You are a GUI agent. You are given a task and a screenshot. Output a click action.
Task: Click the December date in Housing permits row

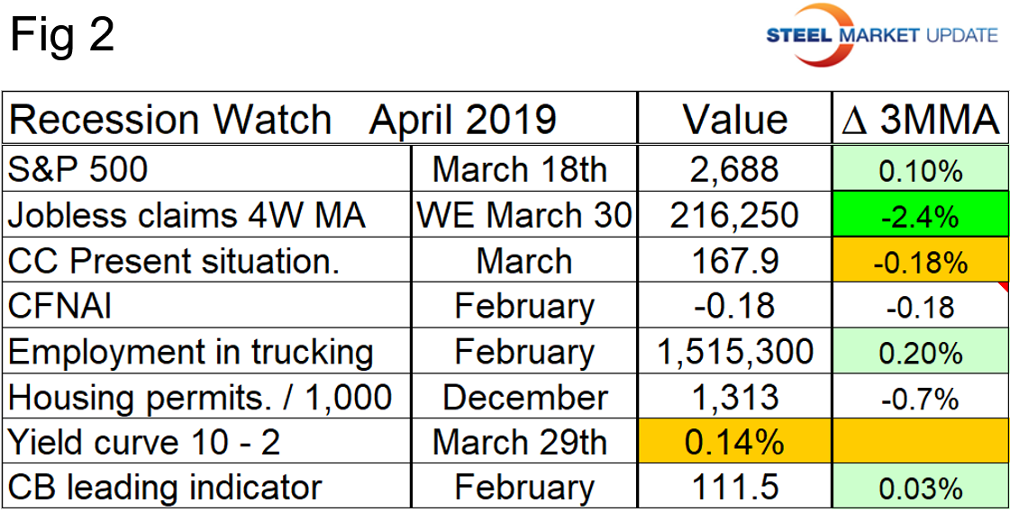(x=524, y=398)
